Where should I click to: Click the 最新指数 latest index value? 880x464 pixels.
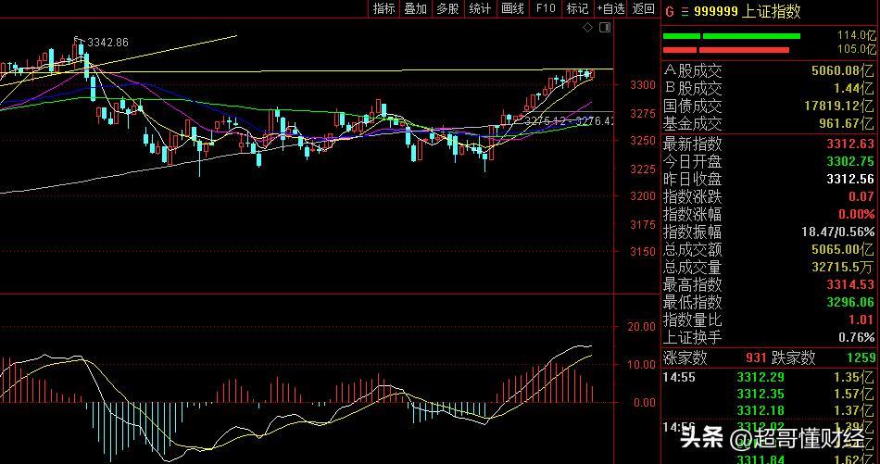[849, 144]
